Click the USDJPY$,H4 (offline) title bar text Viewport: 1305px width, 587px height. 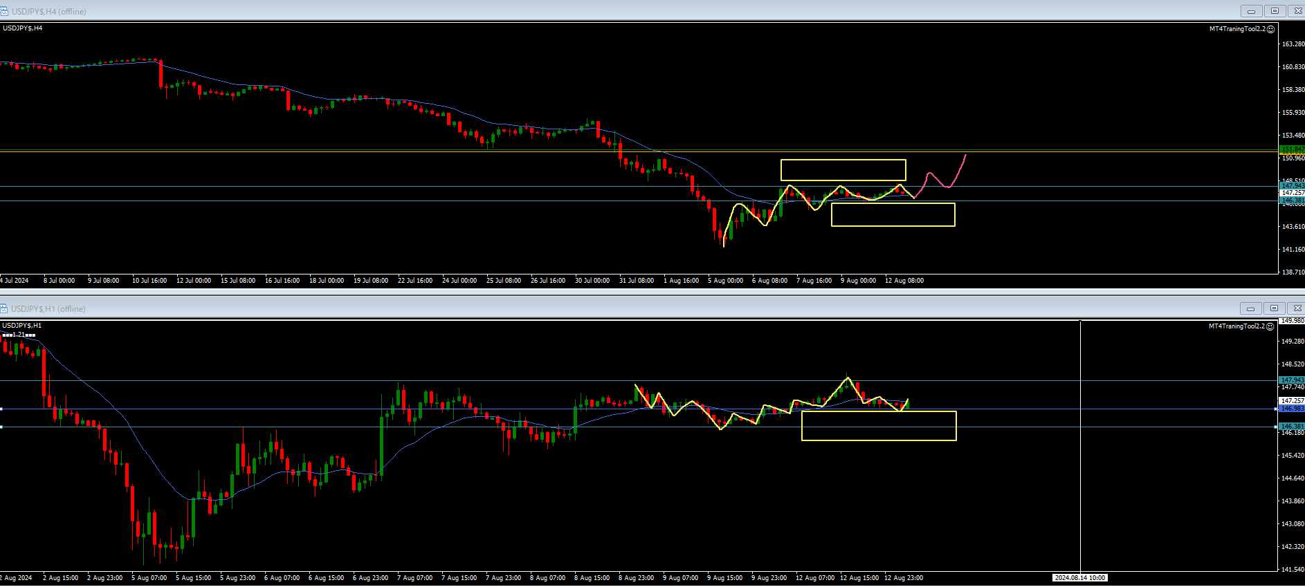tap(48, 12)
